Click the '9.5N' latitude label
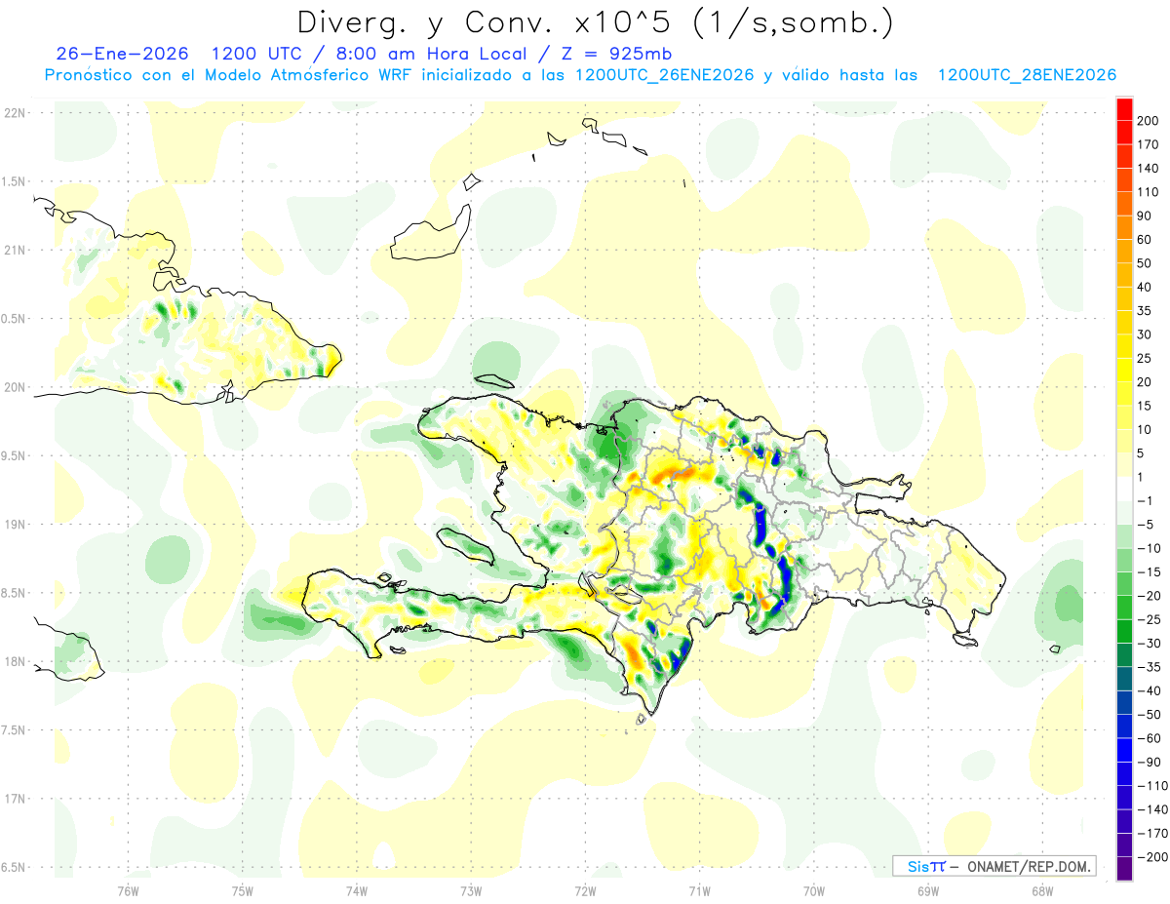This screenshot has height=904, width=1170. 15,455
